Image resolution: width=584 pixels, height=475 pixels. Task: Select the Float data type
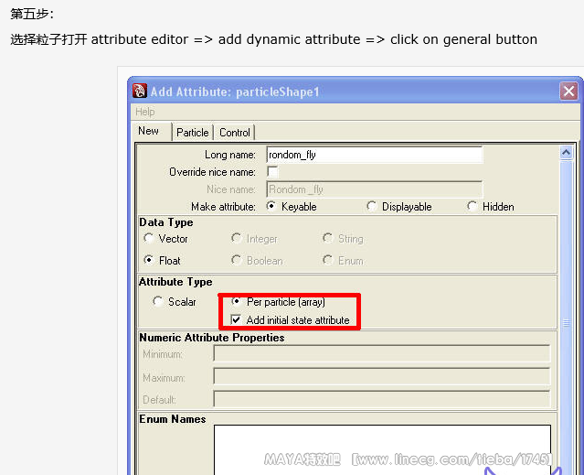point(149,261)
